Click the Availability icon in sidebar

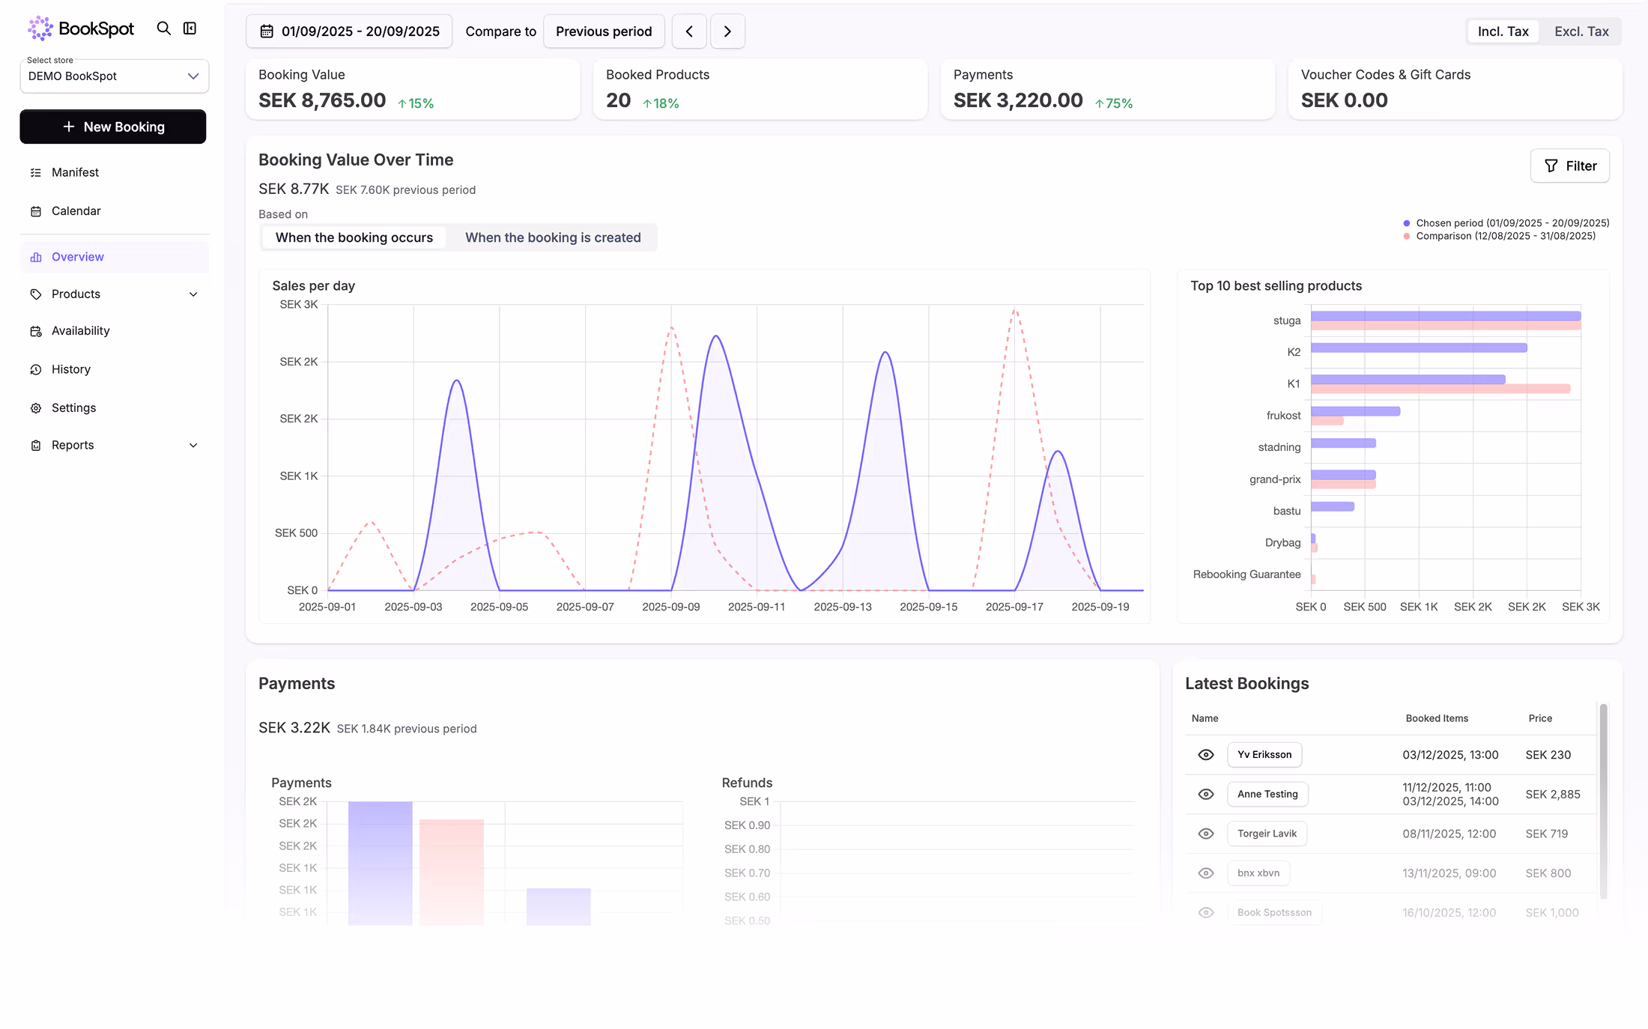(x=36, y=331)
